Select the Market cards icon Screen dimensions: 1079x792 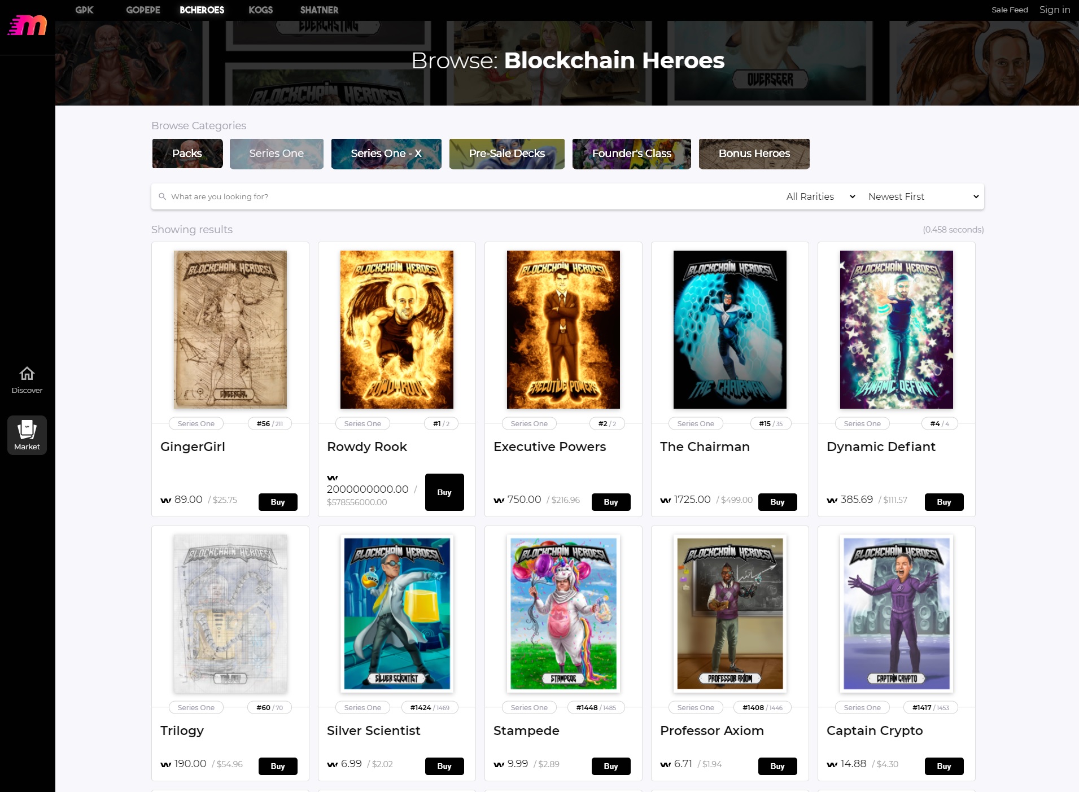click(x=27, y=429)
